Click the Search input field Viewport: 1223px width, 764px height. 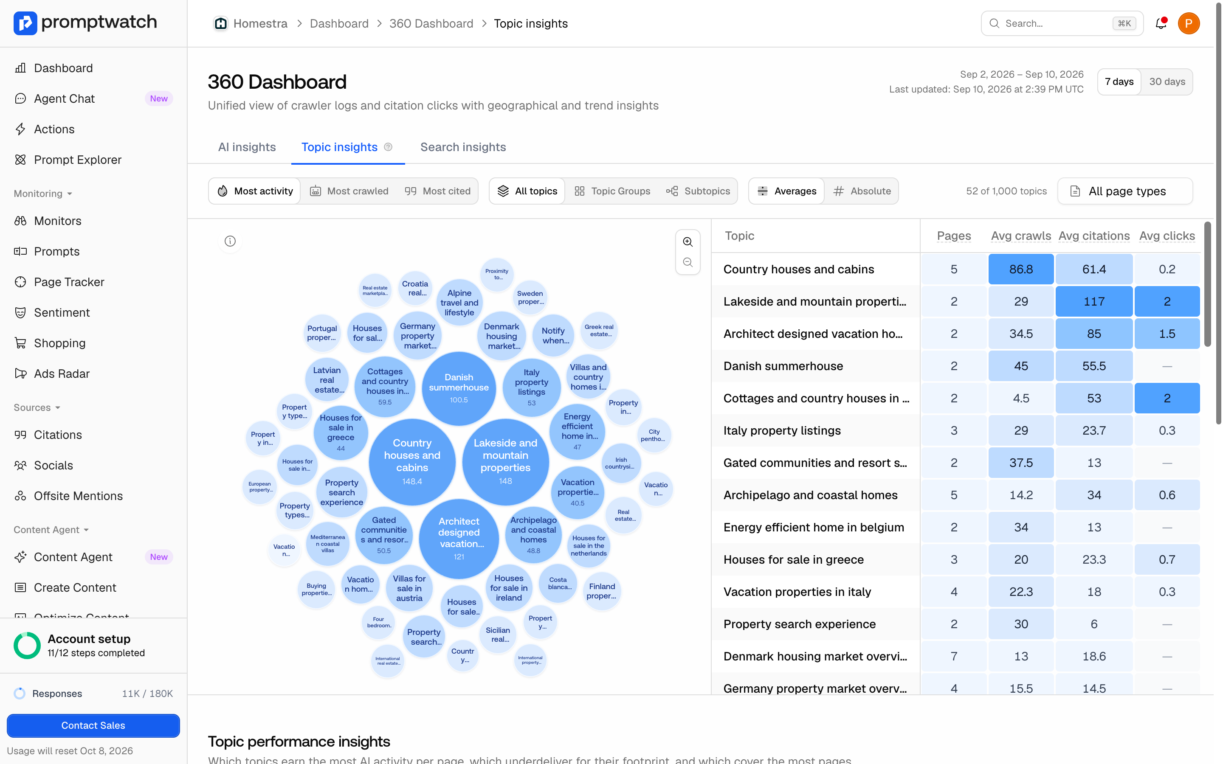(x=1062, y=23)
